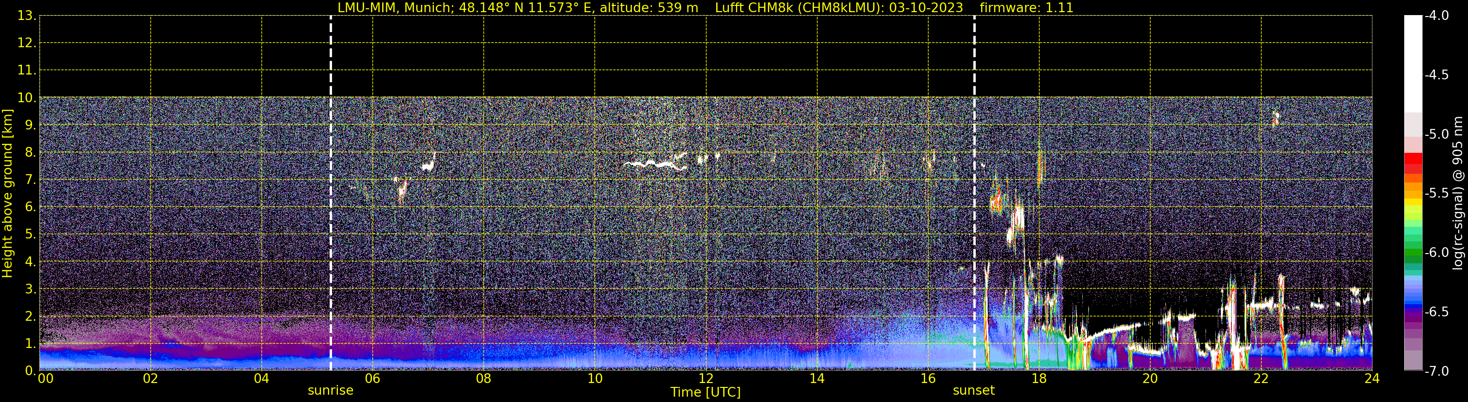
Task: Click the 16 tick label on time axis
Action: (929, 379)
